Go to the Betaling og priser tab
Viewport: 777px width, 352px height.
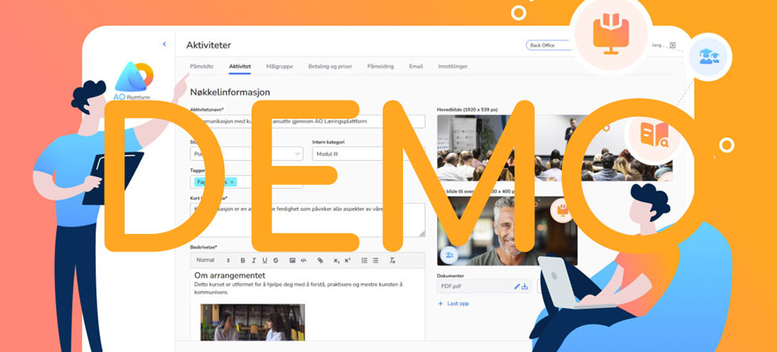point(330,67)
